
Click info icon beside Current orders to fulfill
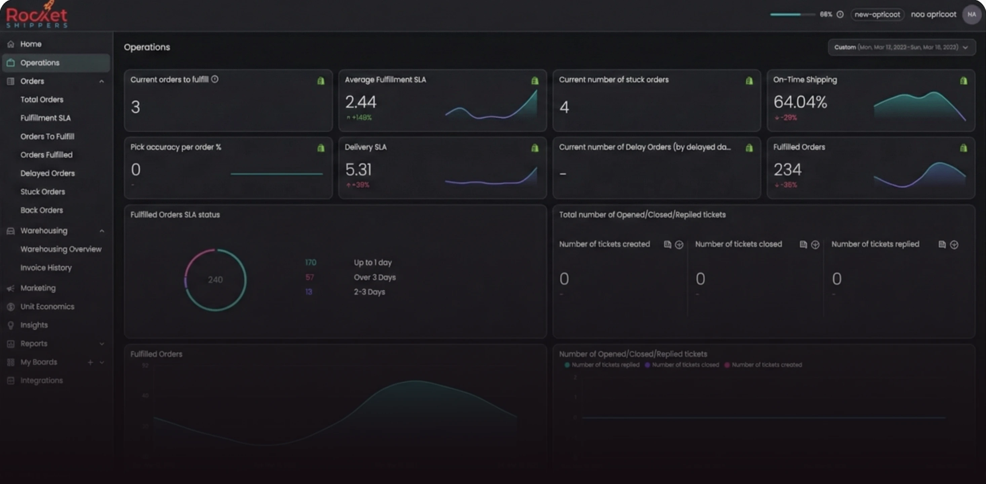point(215,79)
